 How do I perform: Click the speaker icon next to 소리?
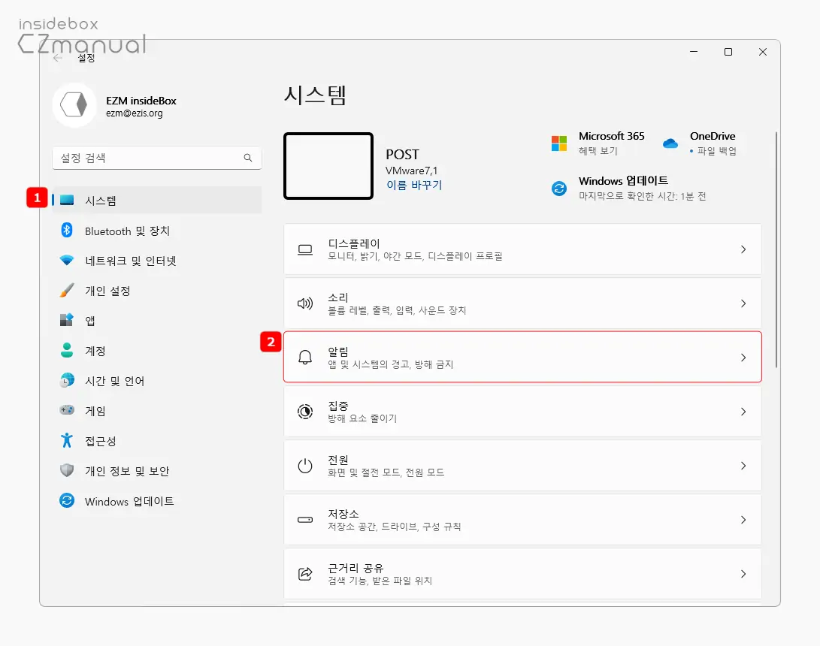pyautogui.click(x=304, y=303)
